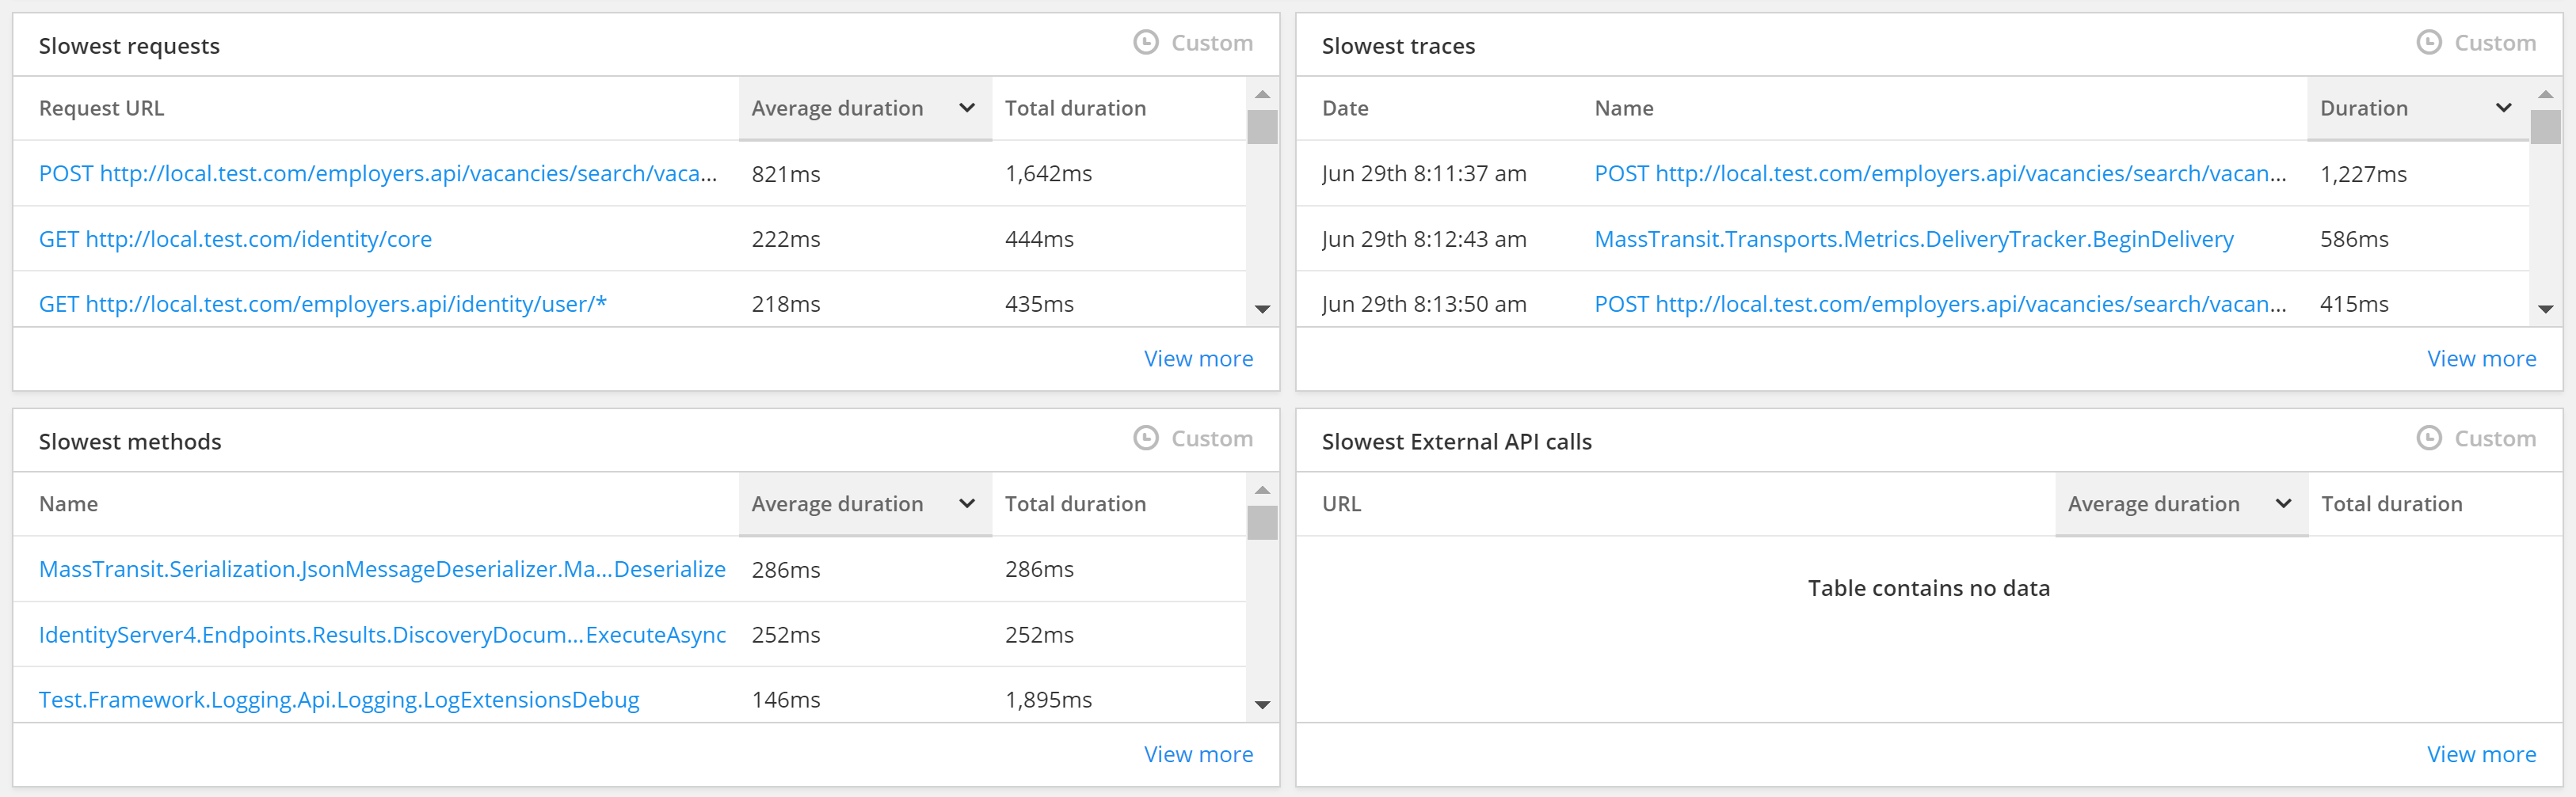This screenshot has width=2576, height=797.
Task: Click scroll up arrow in Slowest requests
Action: [1262, 94]
